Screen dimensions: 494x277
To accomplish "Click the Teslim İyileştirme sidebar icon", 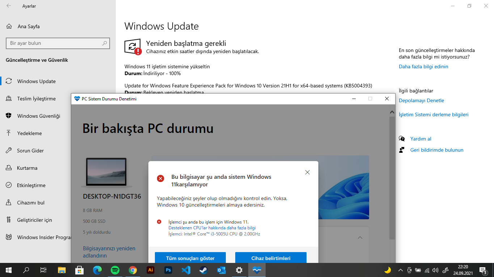I will (x=9, y=99).
